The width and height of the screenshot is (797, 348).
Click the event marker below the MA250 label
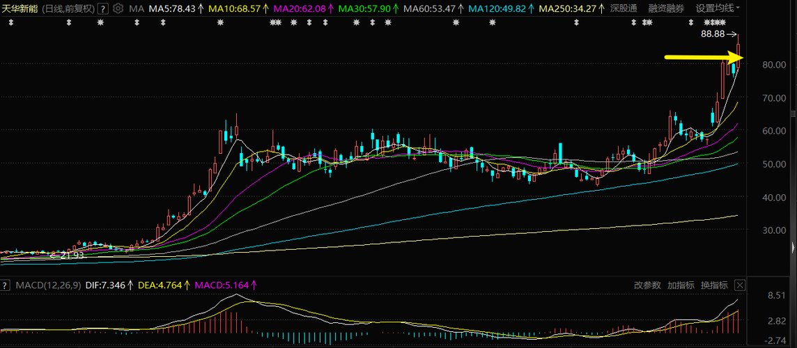point(576,22)
